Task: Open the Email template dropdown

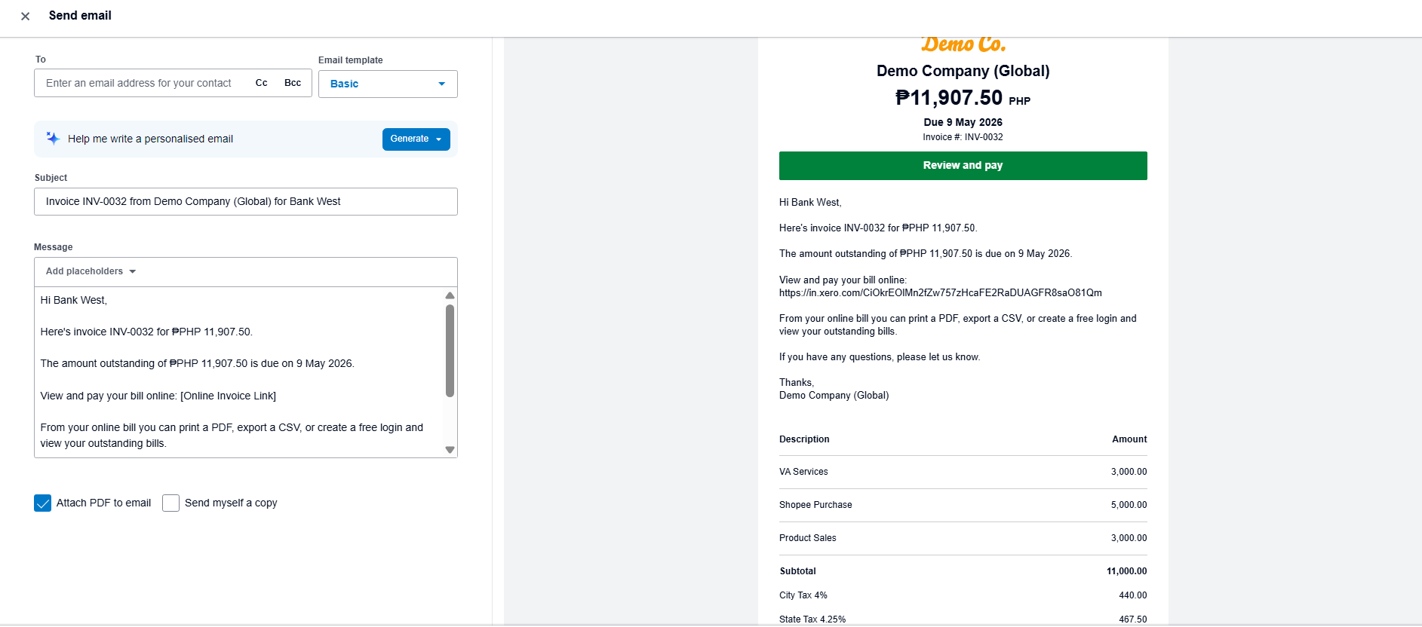Action: click(x=388, y=84)
